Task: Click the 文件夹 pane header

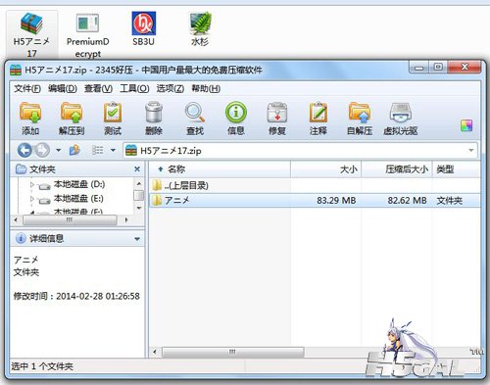Action: (77, 169)
